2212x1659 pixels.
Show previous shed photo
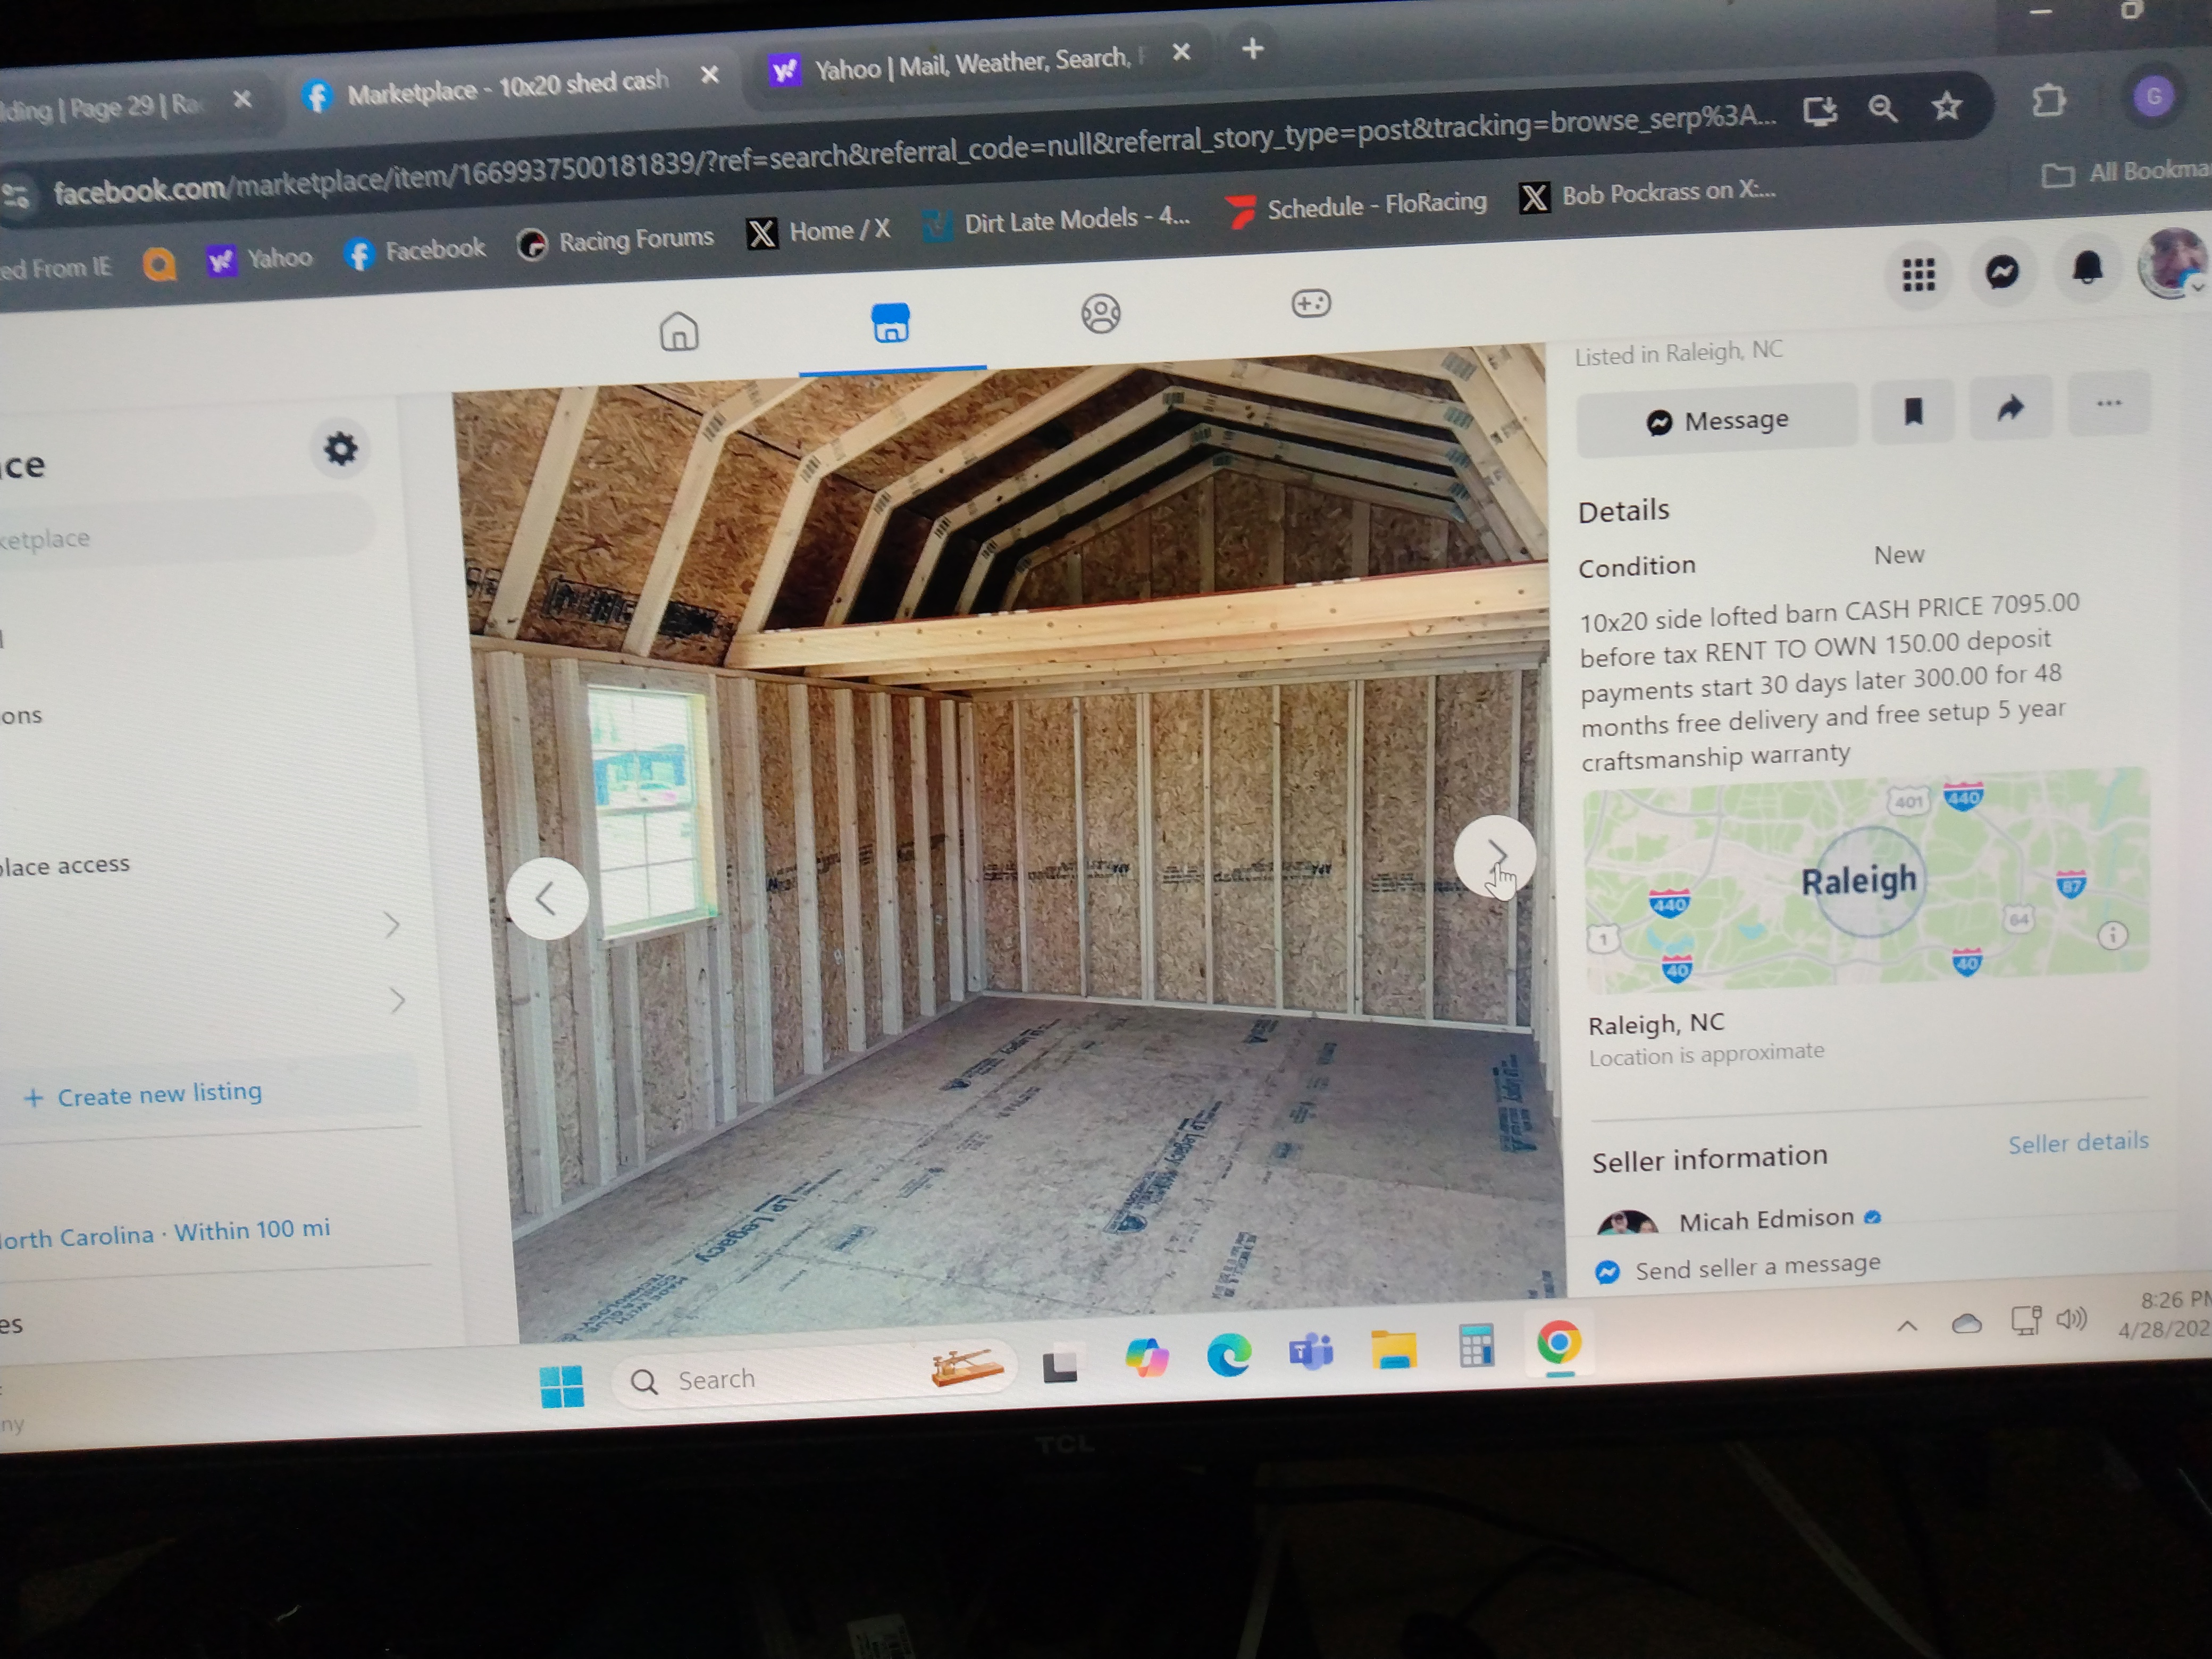pos(546,898)
